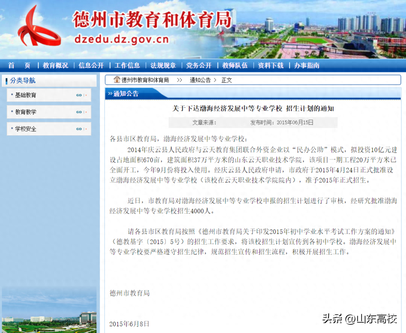Click the home icon in breadcrumb
The height and width of the screenshot is (333, 406).
(x=117, y=80)
